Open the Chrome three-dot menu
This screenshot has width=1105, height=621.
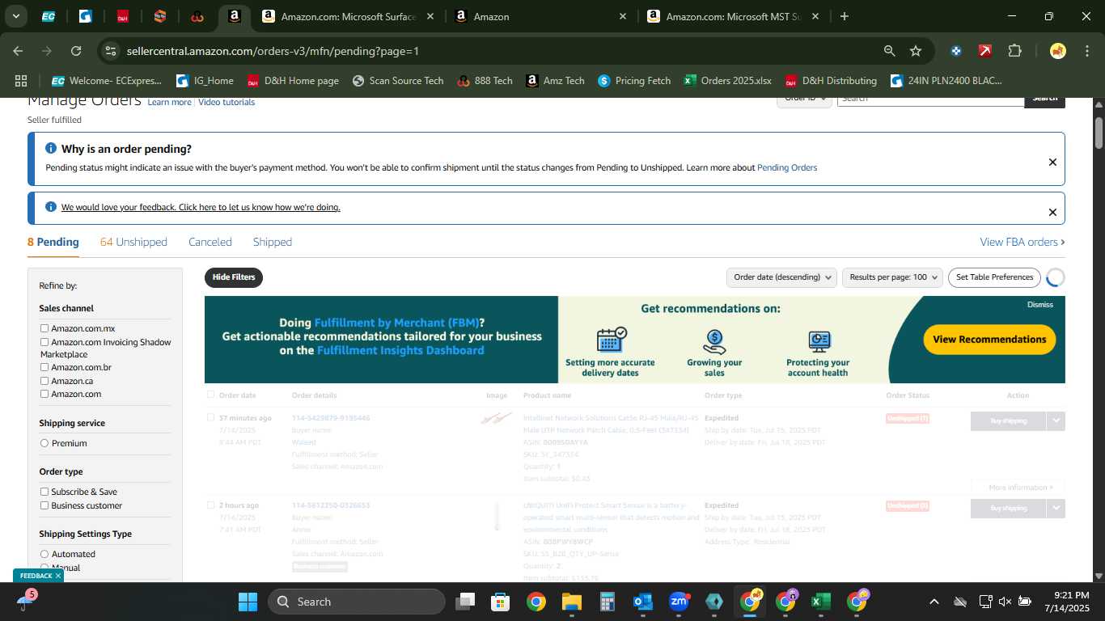pyautogui.click(x=1086, y=51)
